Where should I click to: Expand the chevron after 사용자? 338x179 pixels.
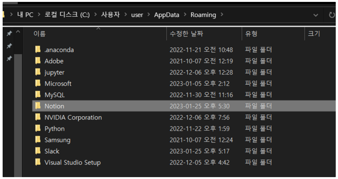pos(125,14)
